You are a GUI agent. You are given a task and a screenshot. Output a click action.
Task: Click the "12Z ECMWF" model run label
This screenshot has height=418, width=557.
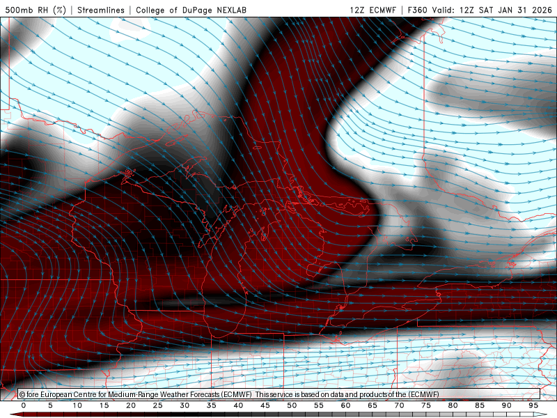pyautogui.click(x=372, y=10)
